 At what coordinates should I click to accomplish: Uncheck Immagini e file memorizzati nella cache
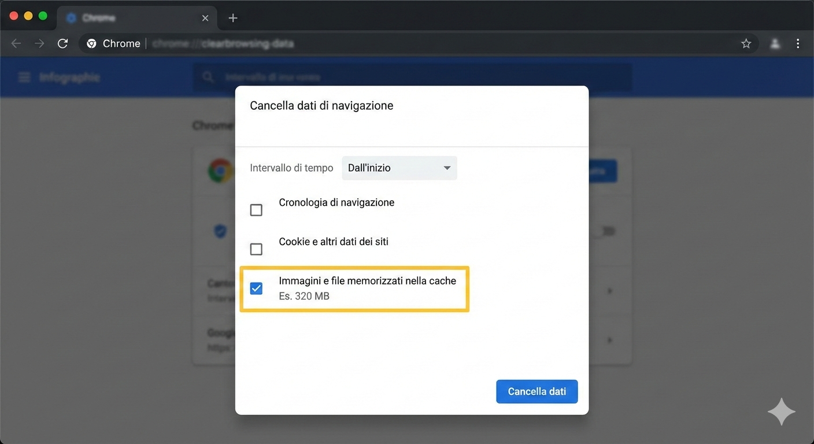click(x=256, y=288)
